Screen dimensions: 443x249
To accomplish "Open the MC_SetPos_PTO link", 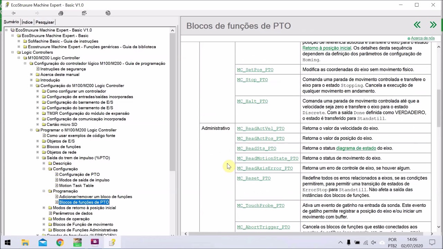I will coord(255,70).
